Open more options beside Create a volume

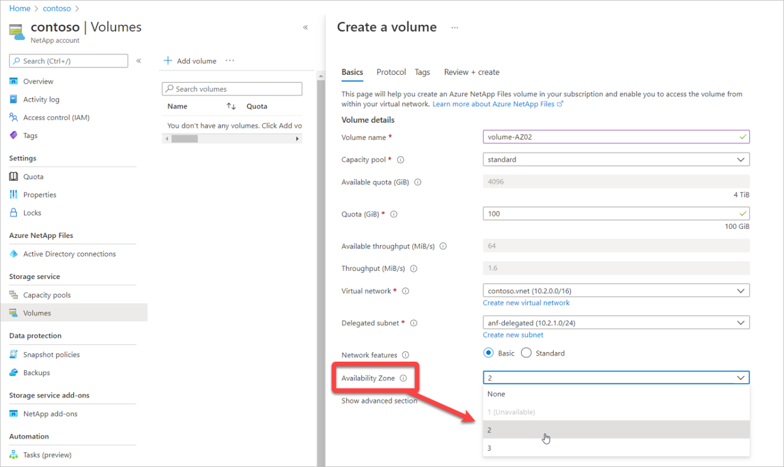(x=455, y=27)
